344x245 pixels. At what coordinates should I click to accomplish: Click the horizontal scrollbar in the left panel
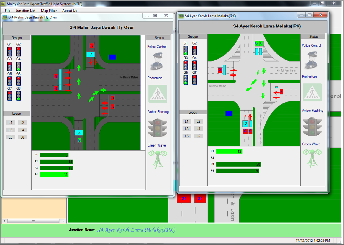point(33,221)
